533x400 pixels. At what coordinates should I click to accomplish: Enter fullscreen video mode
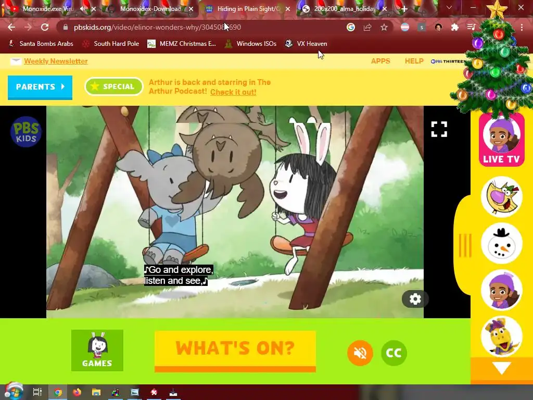[439, 129]
